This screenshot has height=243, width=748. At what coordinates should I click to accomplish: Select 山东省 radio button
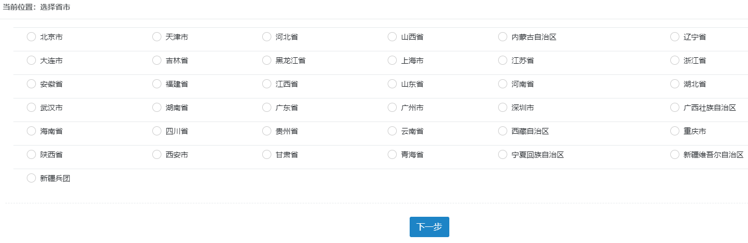point(392,84)
